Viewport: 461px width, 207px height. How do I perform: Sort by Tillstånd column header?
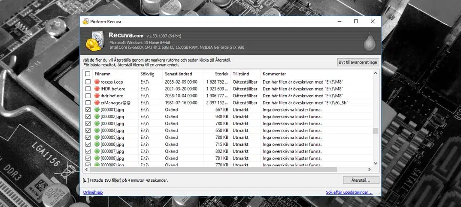(245, 74)
